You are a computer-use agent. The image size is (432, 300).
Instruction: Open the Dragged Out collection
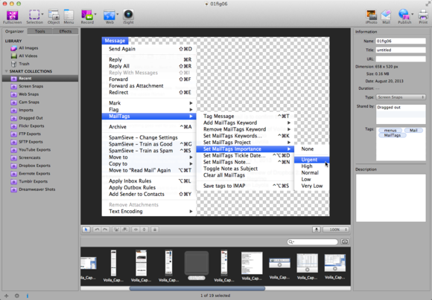tap(31, 118)
